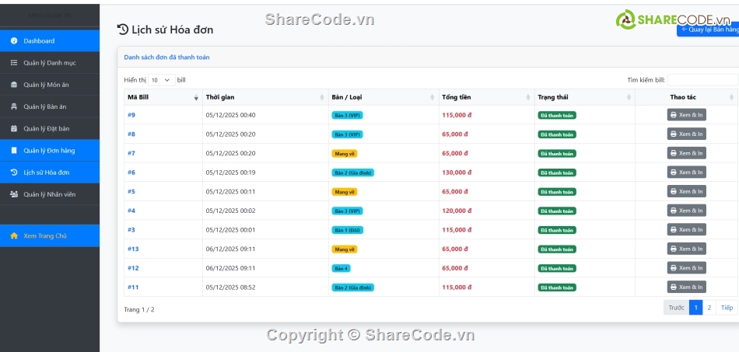Click the calendar icon beside Quản lý Đặt bàn
Viewport: 739px width, 352px height.
[14, 128]
